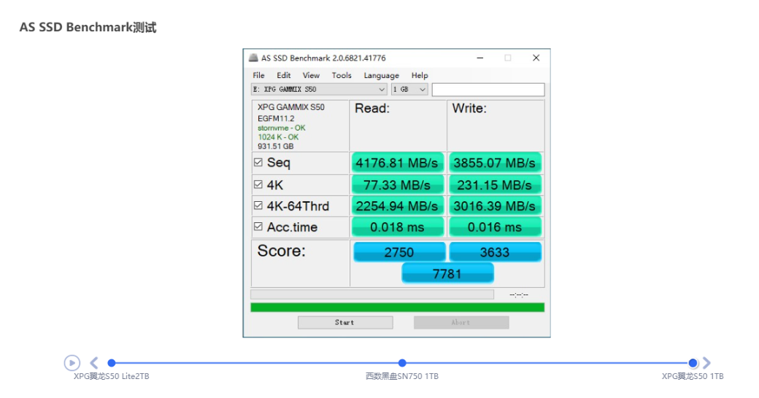The image size is (759, 398).
Task: Click the green progress bar
Action: point(398,308)
